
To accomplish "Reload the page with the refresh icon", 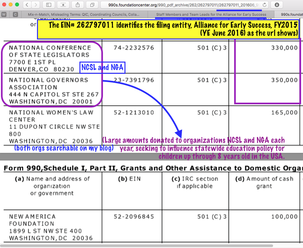I will click(264, 5).
